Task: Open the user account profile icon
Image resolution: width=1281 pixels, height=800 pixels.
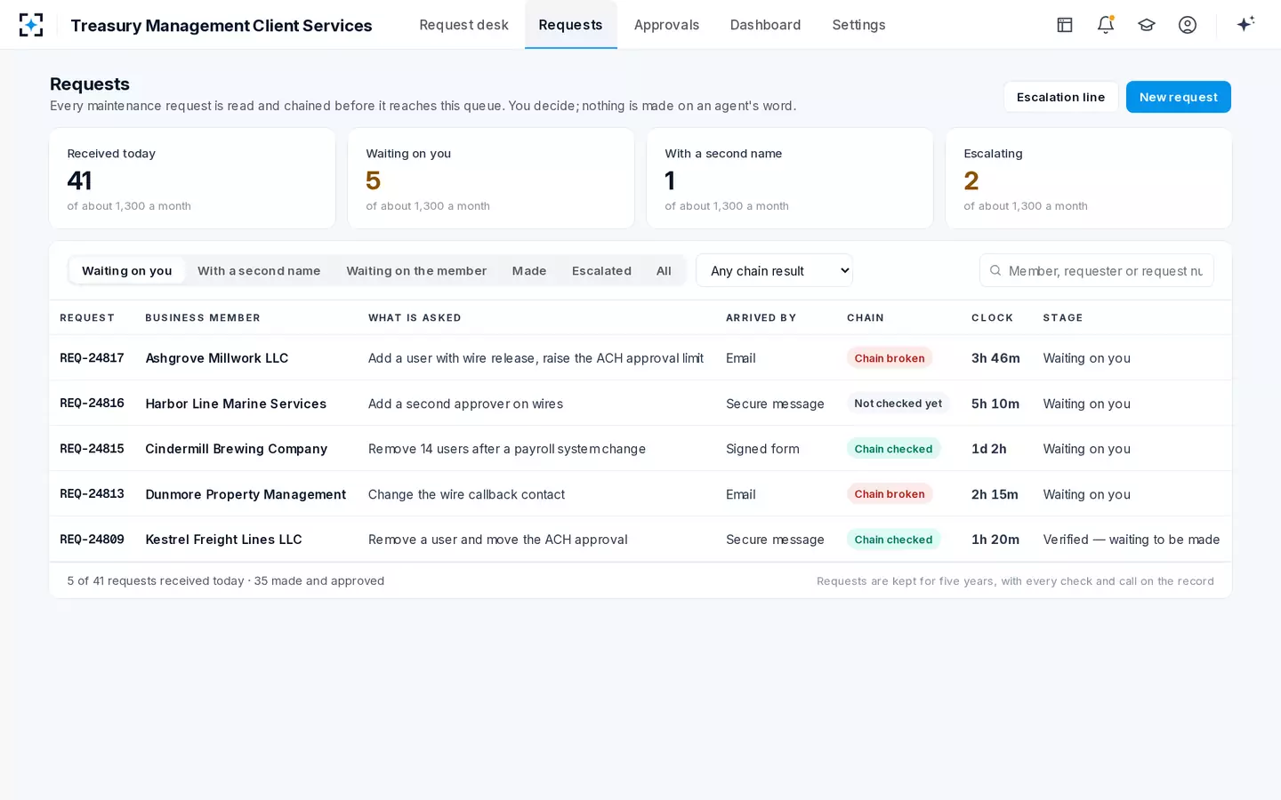Action: [x=1188, y=25]
